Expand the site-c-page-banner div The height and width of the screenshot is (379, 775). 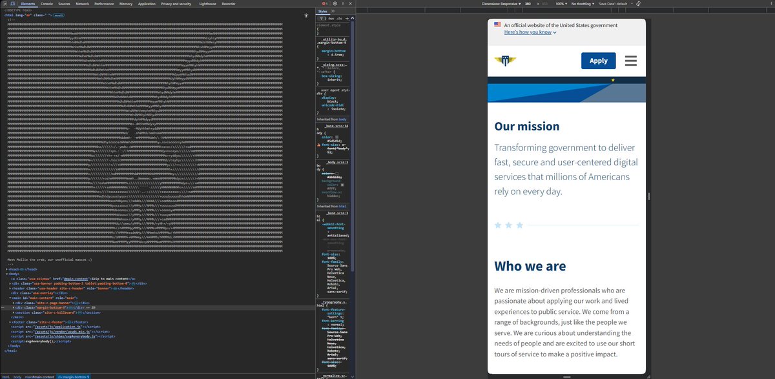click(x=14, y=302)
